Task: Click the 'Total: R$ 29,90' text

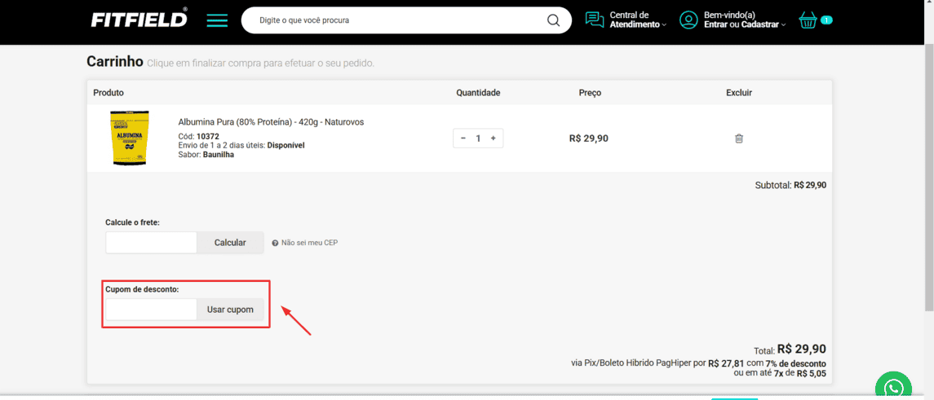Action: click(x=790, y=349)
